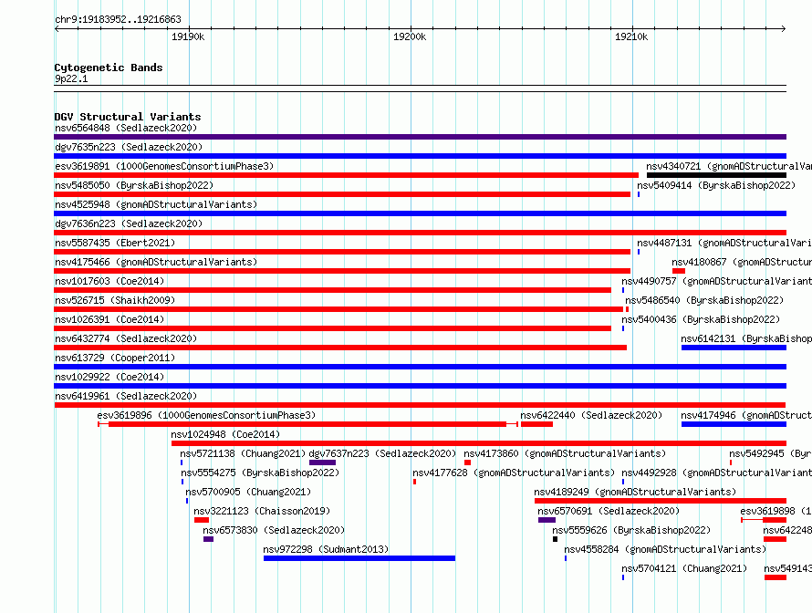Click the nsv6422440 (Sedlazeck2020) label
Screen dimensions: 812x613
click(x=591, y=415)
